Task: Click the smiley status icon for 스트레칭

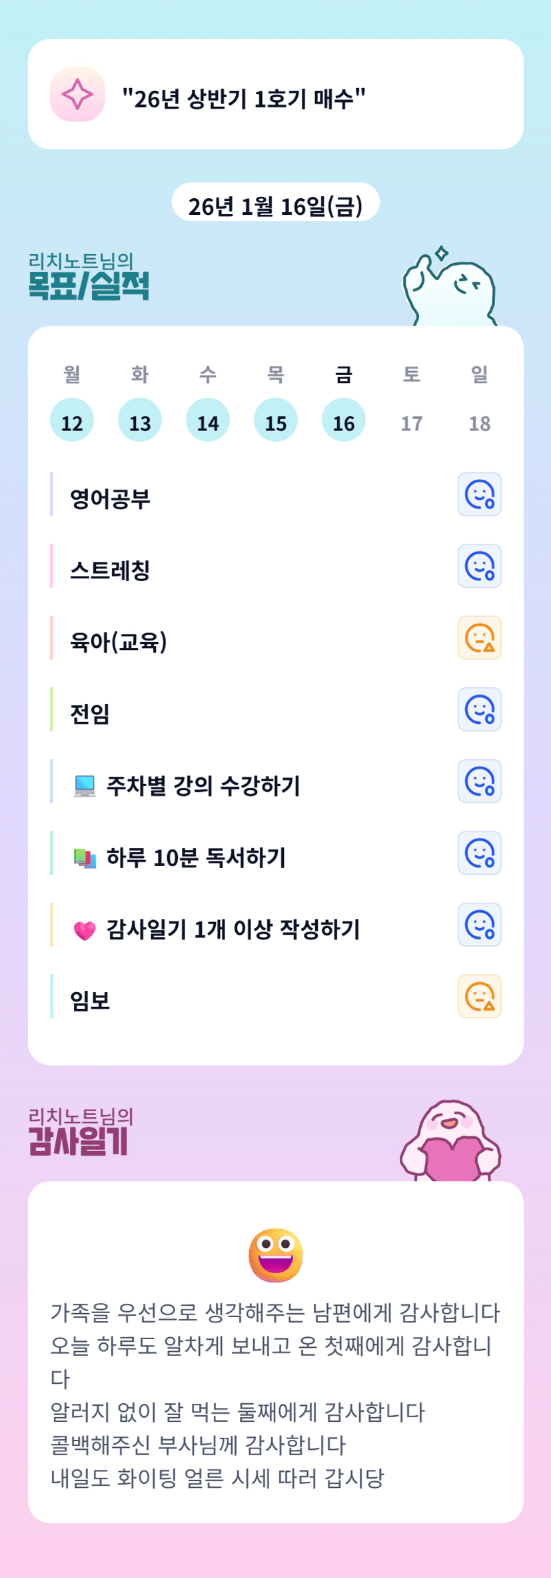Action: coord(479,566)
